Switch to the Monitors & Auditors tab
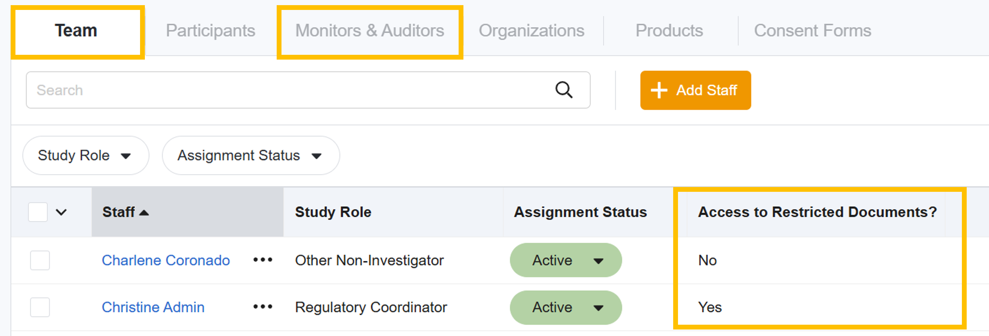This screenshot has width=989, height=336. (x=369, y=30)
